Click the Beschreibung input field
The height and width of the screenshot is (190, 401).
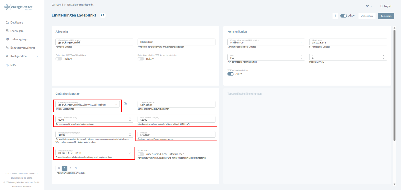(176, 42)
